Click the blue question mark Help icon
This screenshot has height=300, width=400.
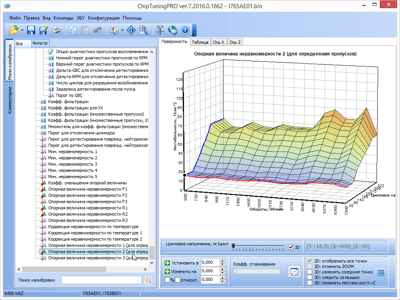[x=185, y=30]
